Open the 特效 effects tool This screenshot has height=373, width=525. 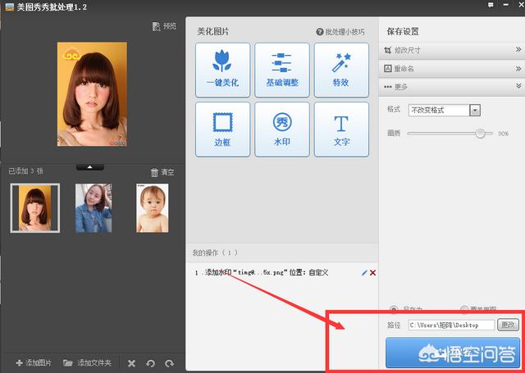coord(341,70)
